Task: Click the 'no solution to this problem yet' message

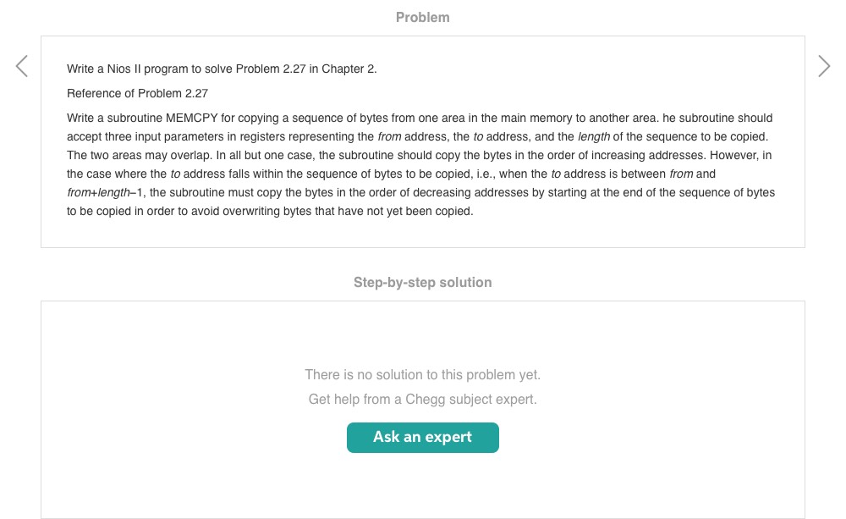Action: coord(422,374)
